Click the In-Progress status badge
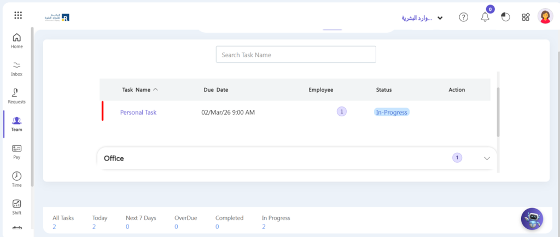The image size is (560, 237). click(392, 112)
